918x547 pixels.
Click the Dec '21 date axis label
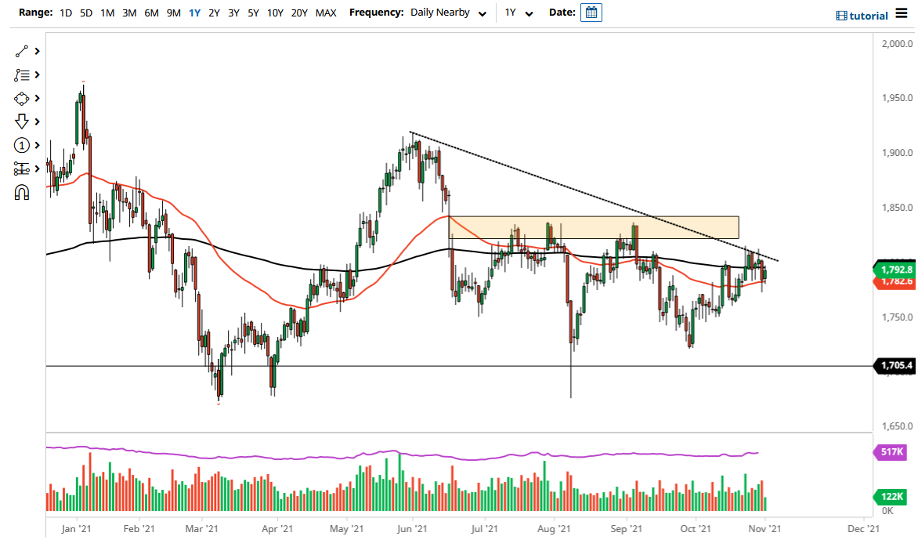(863, 529)
